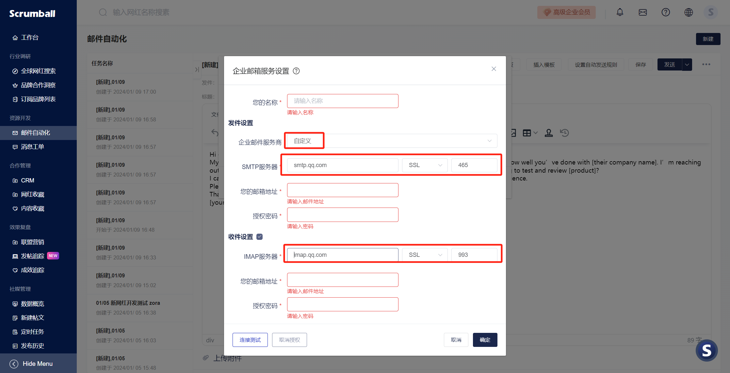
Task: Click the 连接测试 button
Action: 250,340
